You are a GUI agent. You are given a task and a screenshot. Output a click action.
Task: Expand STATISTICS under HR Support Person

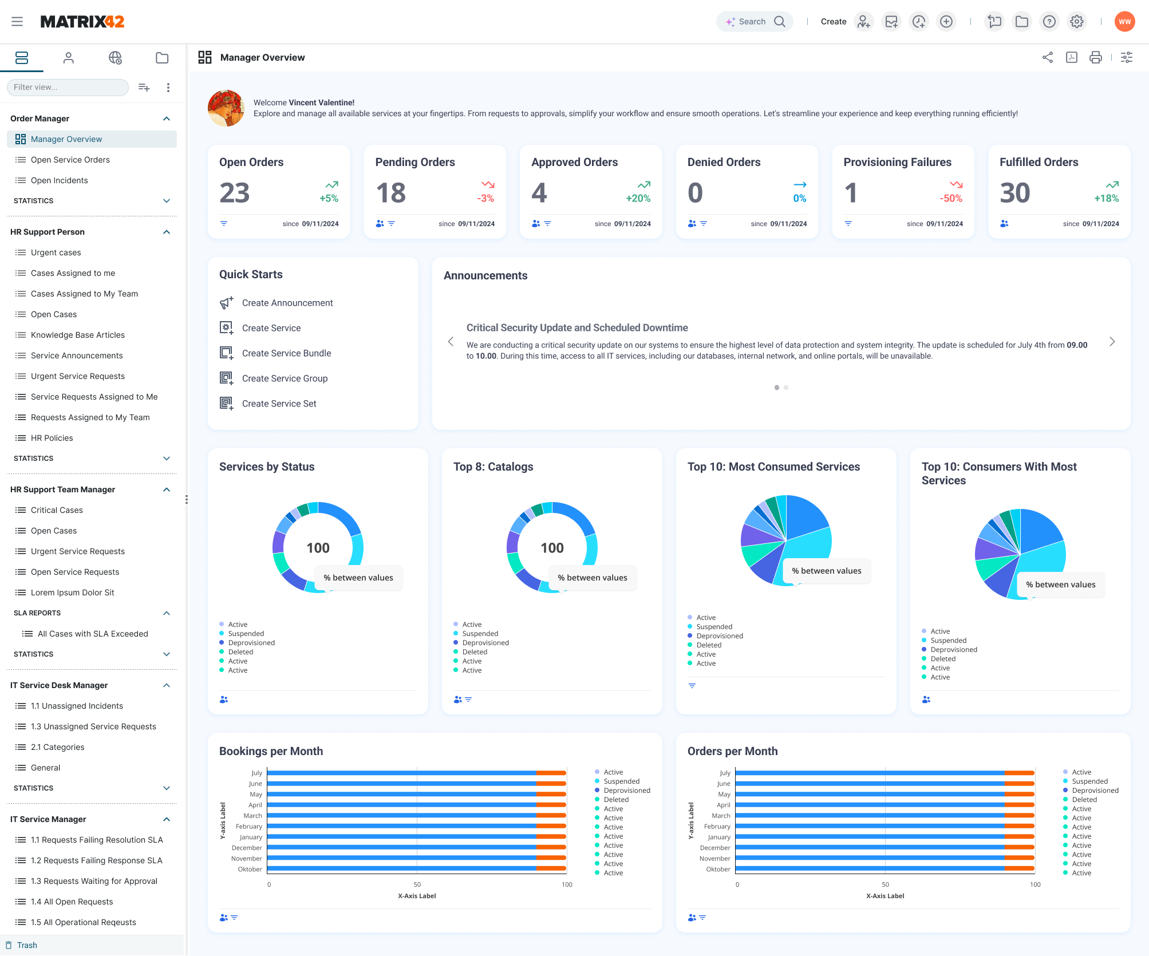(167, 459)
